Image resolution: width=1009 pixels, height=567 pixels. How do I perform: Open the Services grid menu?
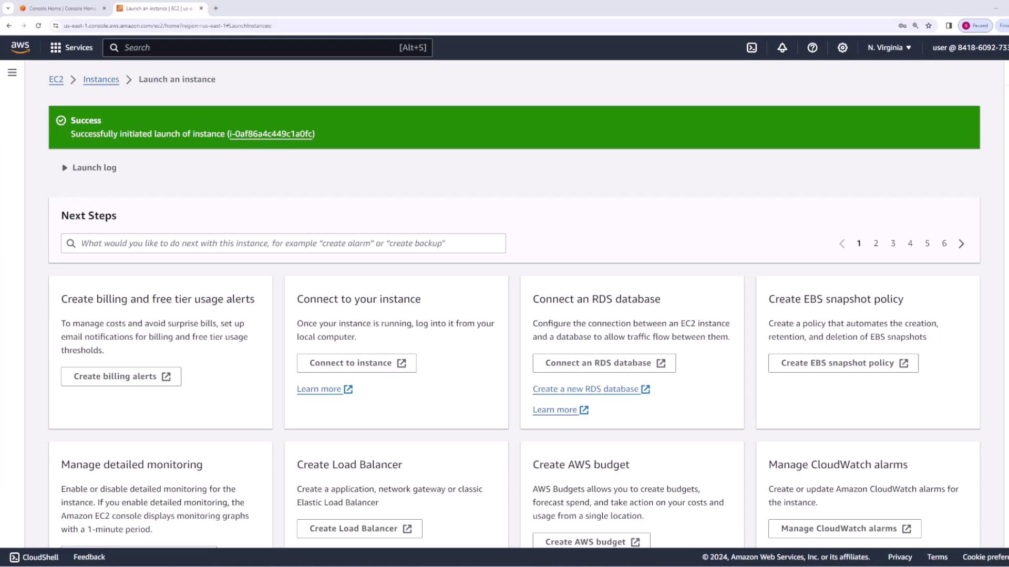pos(71,48)
